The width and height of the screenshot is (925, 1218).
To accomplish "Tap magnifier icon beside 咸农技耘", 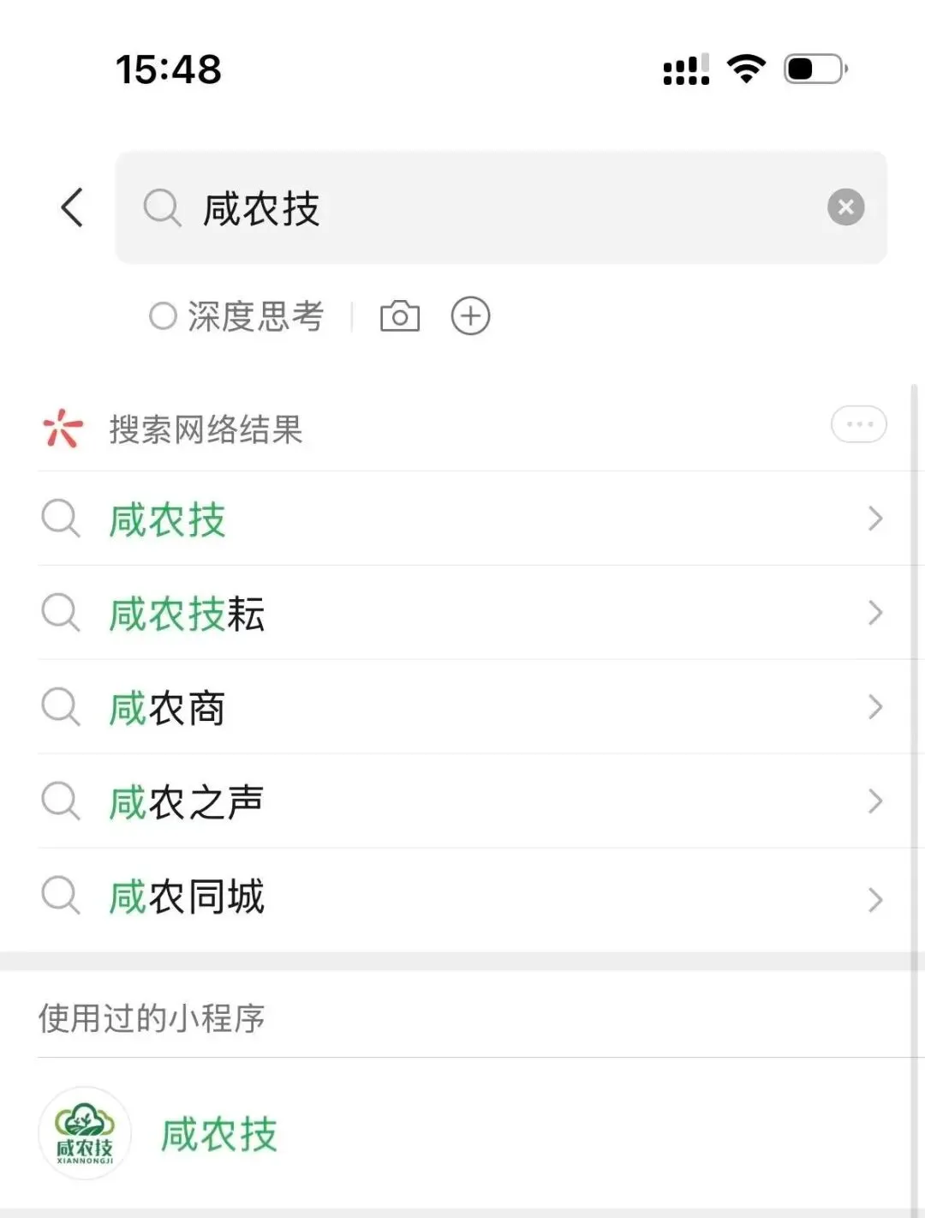I will coord(61,613).
